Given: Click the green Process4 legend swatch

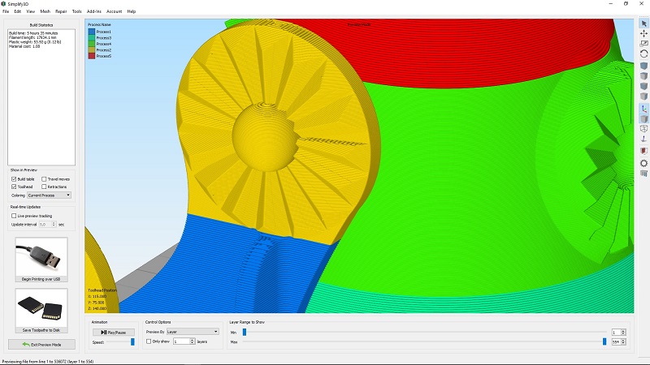Looking at the screenshot, I should tap(92, 44).
